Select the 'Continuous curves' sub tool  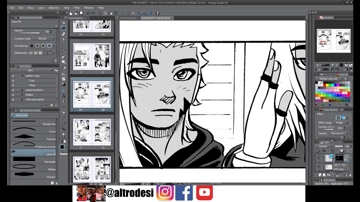pyautogui.click(x=33, y=145)
